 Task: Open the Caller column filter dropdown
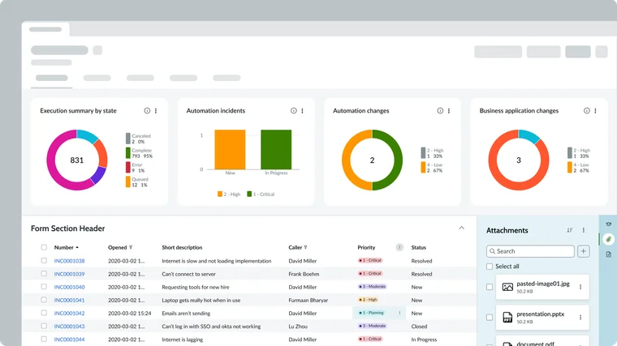(x=306, y=247)
